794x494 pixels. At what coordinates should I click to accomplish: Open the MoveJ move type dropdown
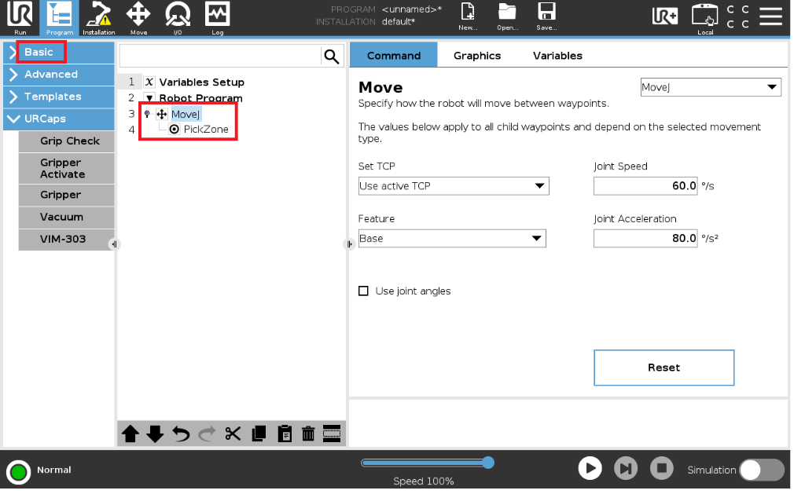tap(711, 87)
